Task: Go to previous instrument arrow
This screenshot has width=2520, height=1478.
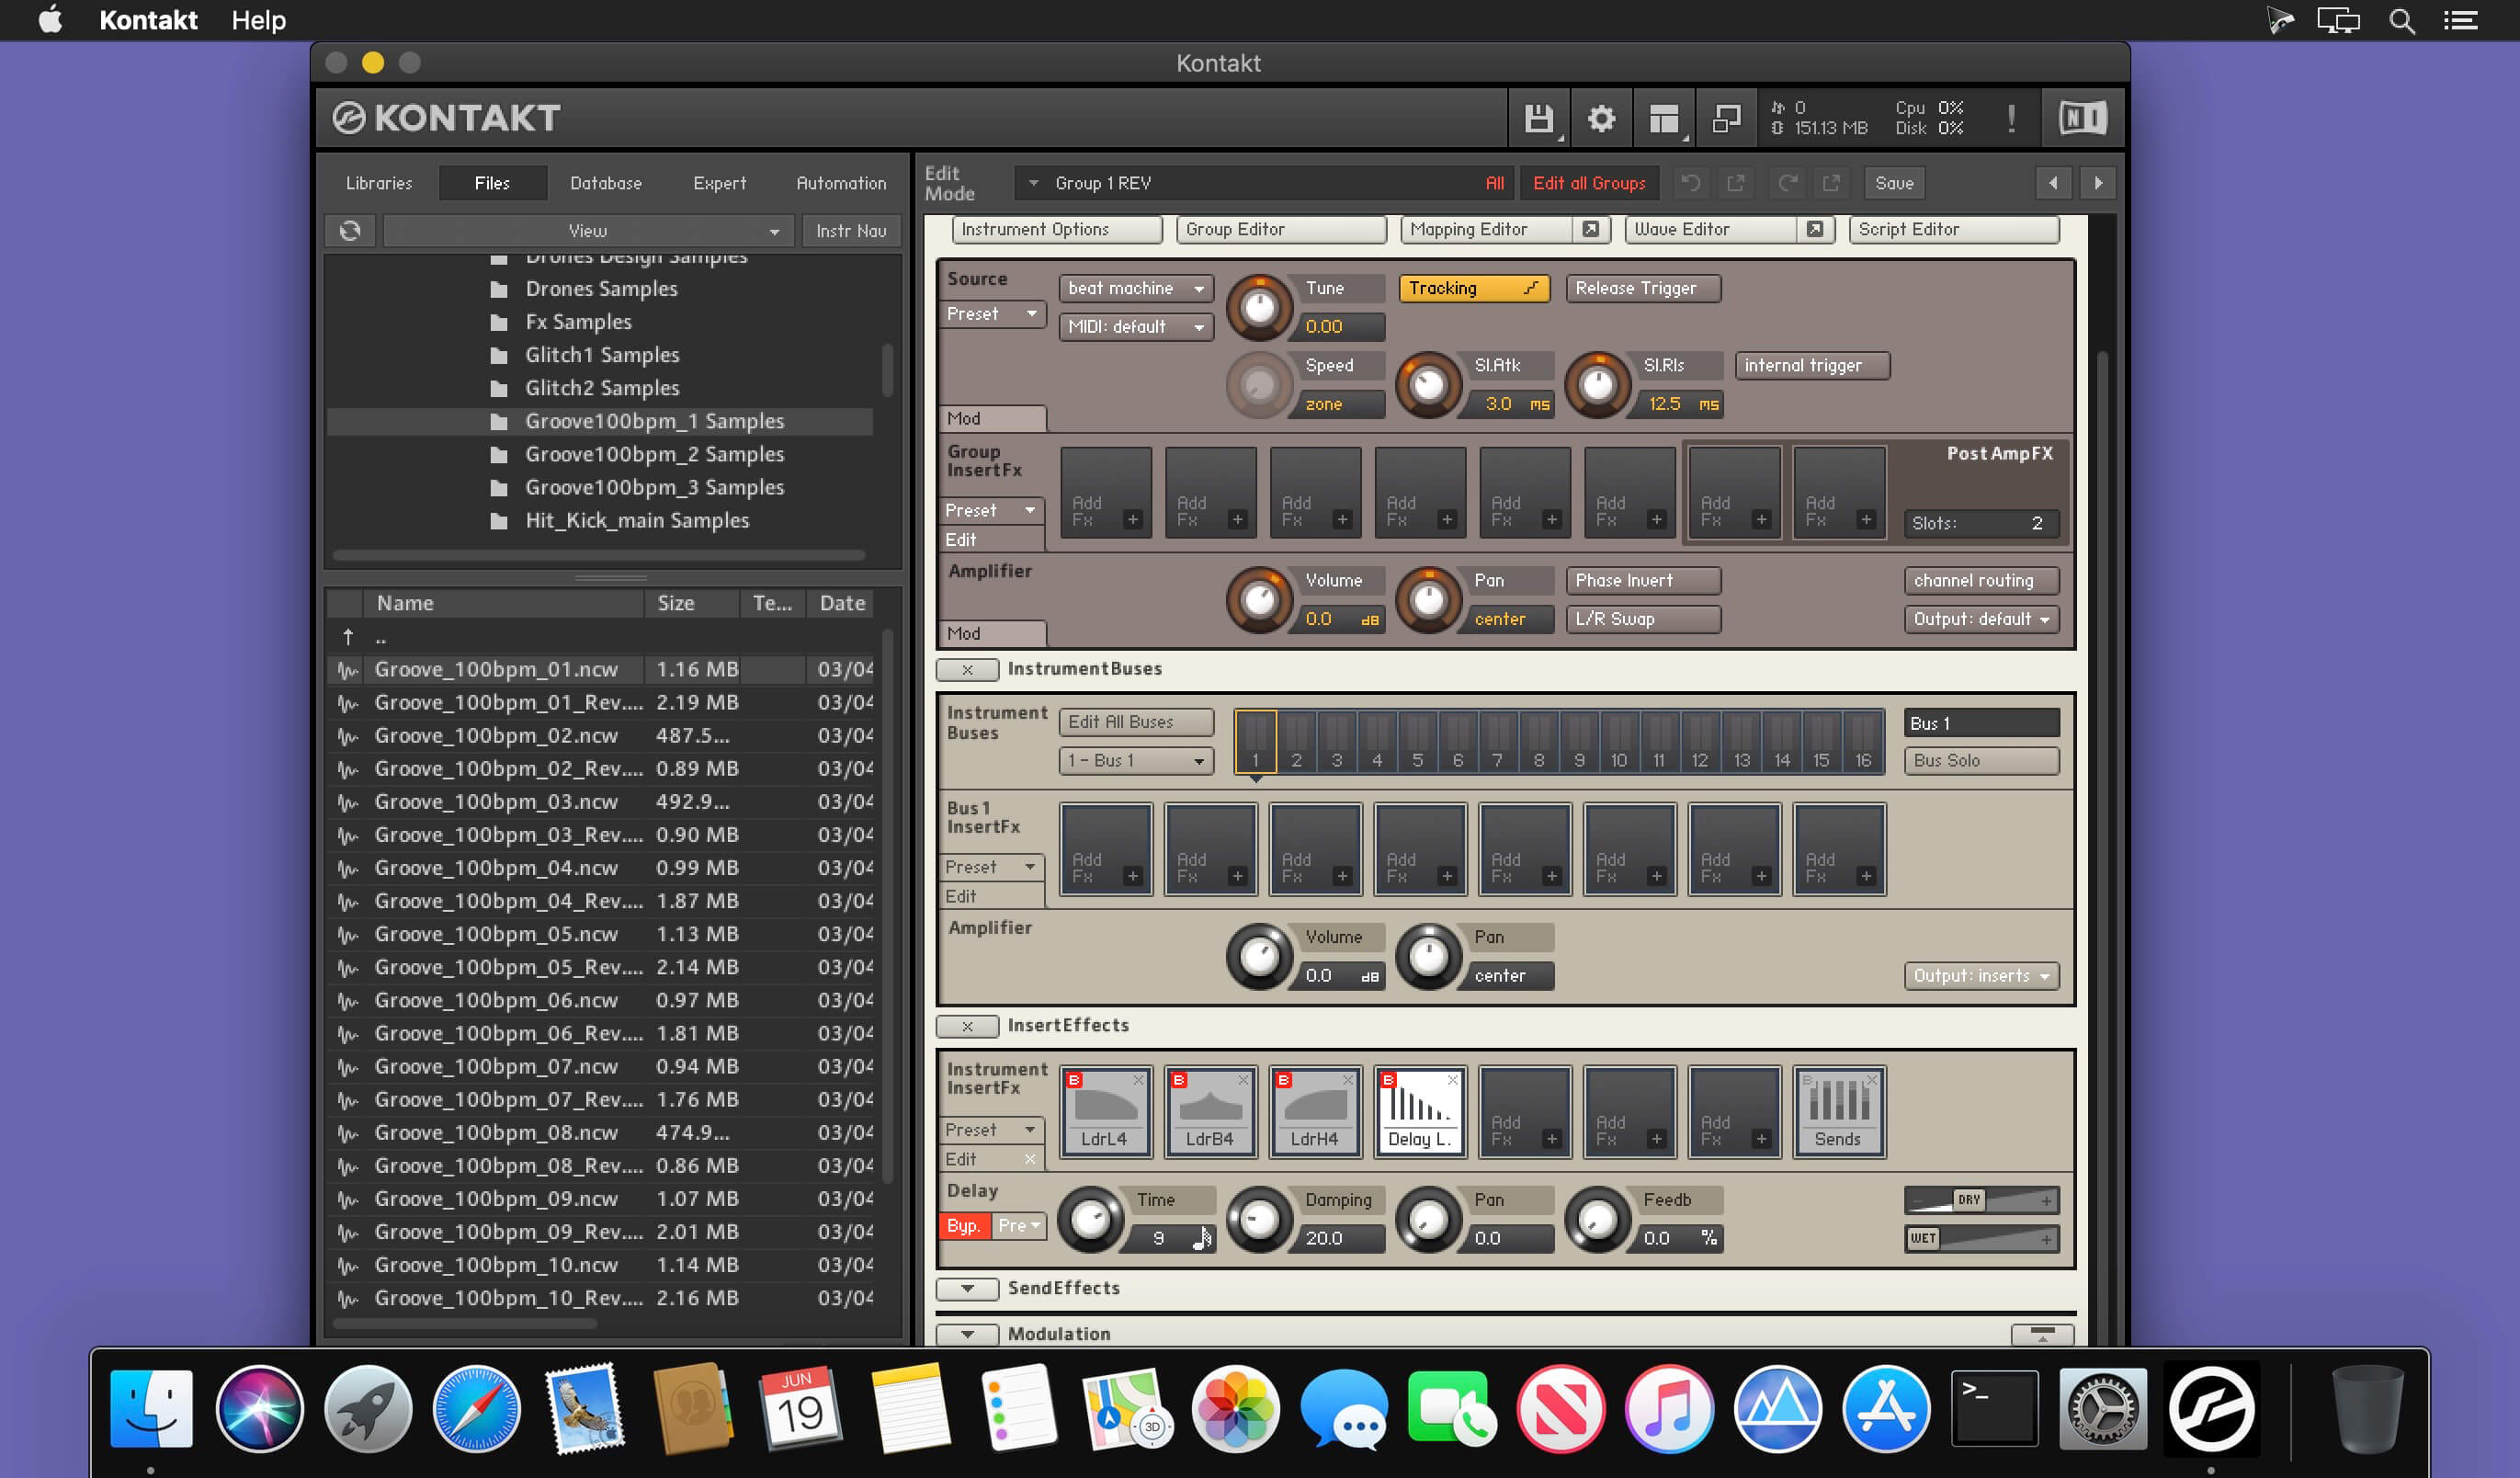Action: click(2053, 183)
